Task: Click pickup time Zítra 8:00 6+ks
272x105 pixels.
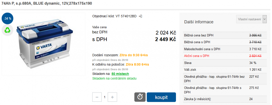Action: tap(137, 65)
